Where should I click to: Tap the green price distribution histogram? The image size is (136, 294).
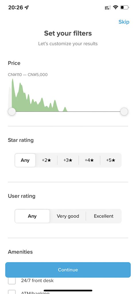tap(38, 96)
